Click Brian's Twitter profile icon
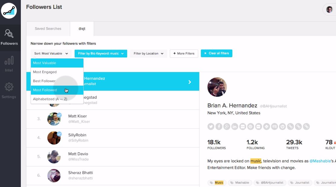The height and width of the screenshot is (187, 336). (x=211, y=126)
